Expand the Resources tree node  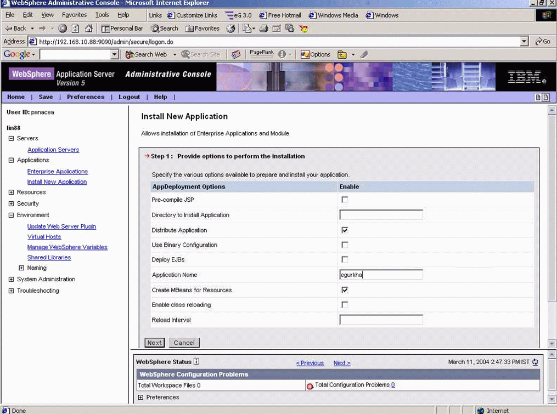11,192
